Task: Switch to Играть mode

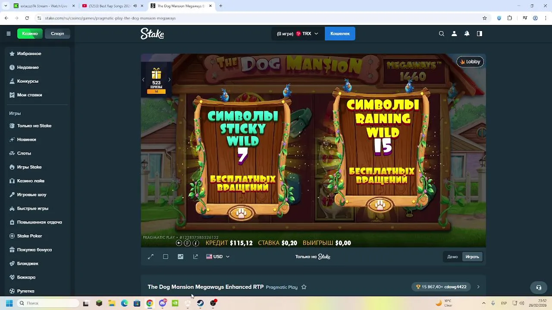Action: (x=472, y=257)
